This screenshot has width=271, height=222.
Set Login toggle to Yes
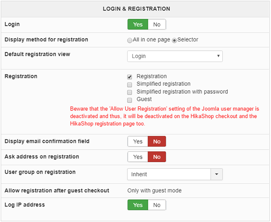click(x=138, y=24)
